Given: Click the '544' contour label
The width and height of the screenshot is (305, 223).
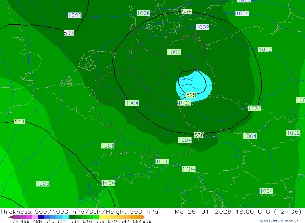Looking at the screenshot, I should coord(20,121).
